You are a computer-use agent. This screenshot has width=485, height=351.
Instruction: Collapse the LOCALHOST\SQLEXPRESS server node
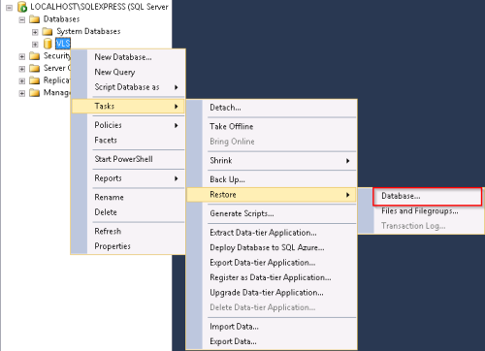point(9,7)
